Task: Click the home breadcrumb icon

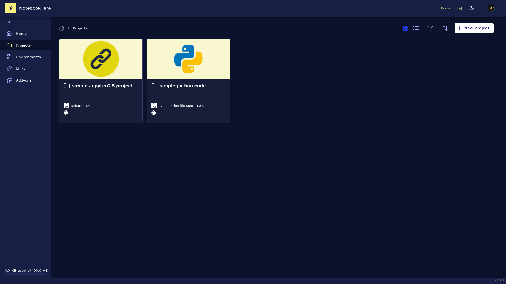Action: coord(62,28)
